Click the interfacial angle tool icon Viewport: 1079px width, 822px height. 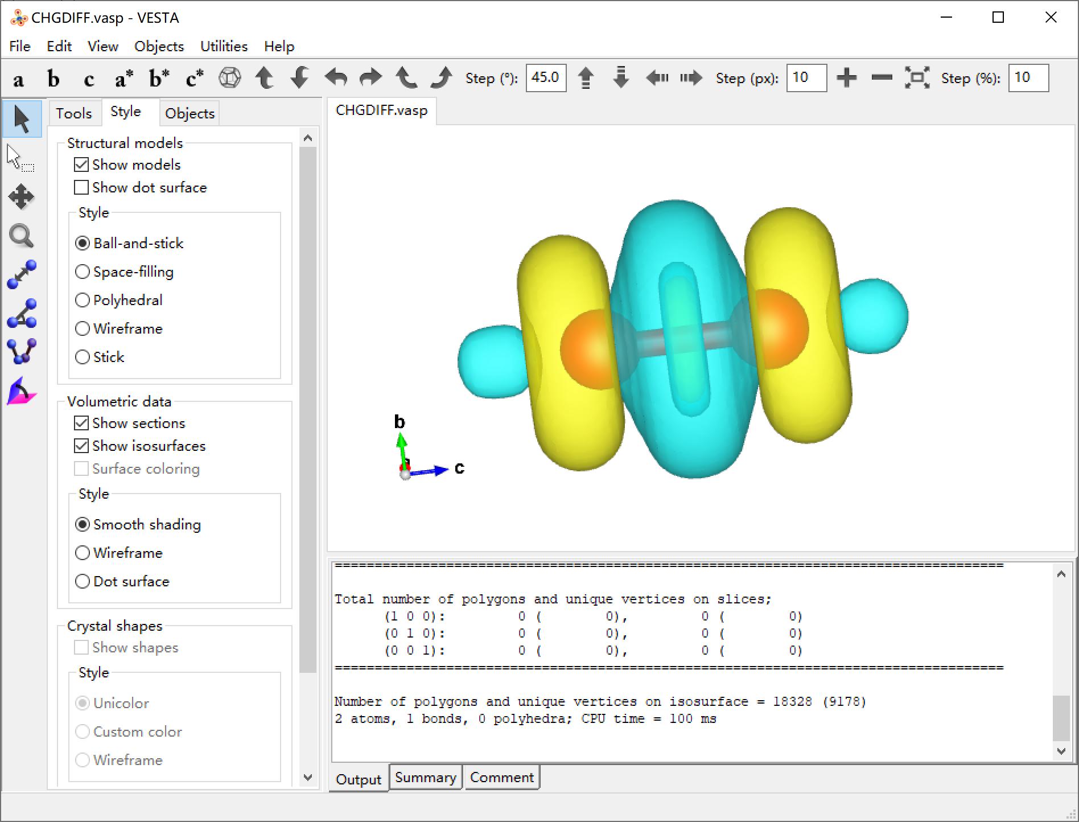coord(22,391)
